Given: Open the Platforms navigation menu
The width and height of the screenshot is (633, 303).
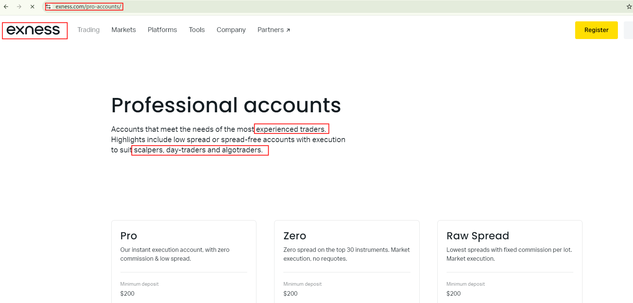Looking at the screenshot, I should point(162,30).
